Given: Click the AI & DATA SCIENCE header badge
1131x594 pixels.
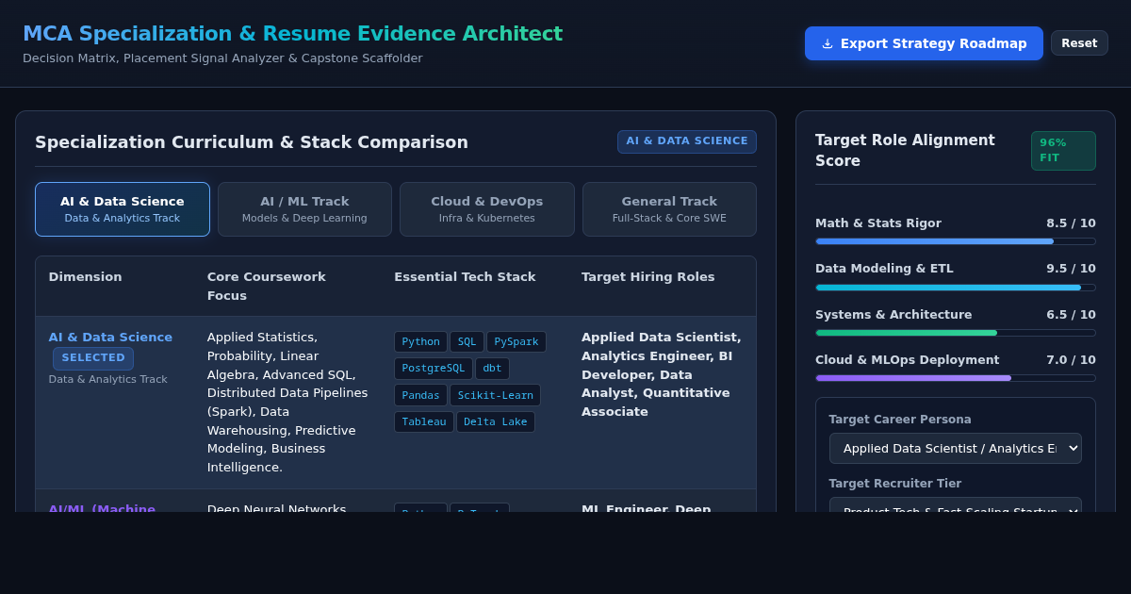Looking at the screenshot, I should pyautogui.click(x=687, y=141).
